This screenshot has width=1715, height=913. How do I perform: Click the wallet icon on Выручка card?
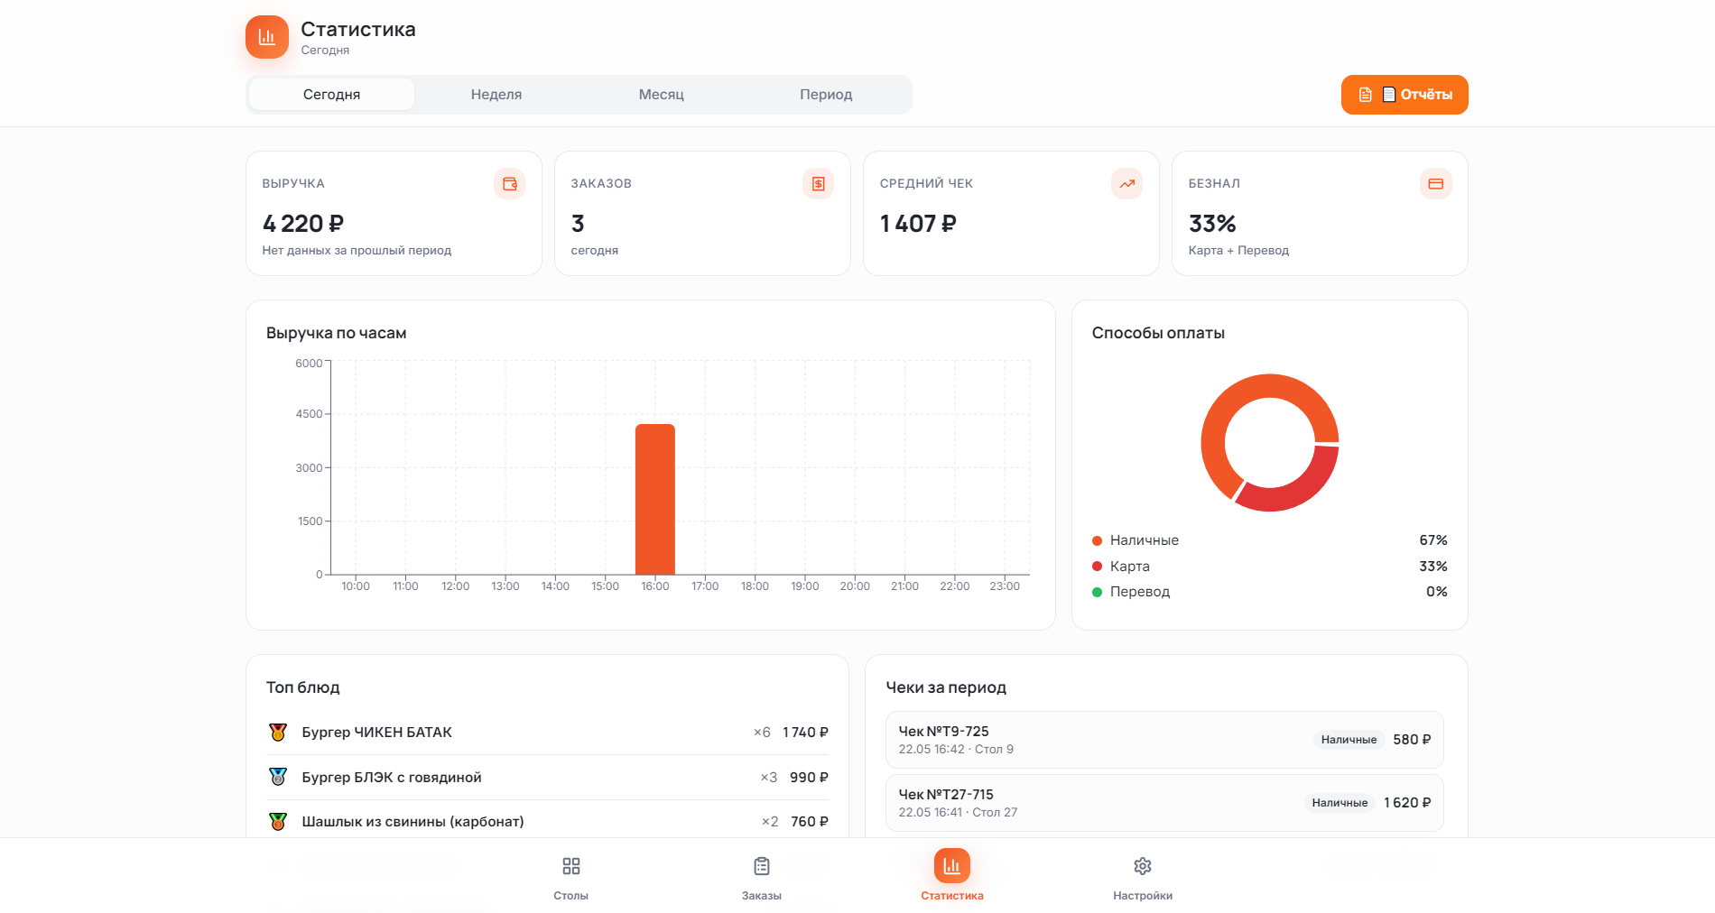(x=510, y=184)
